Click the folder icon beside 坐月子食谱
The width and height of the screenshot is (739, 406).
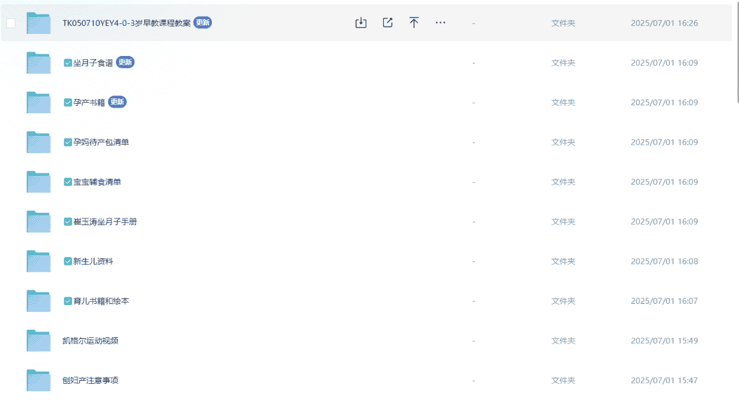coord(38,63)
